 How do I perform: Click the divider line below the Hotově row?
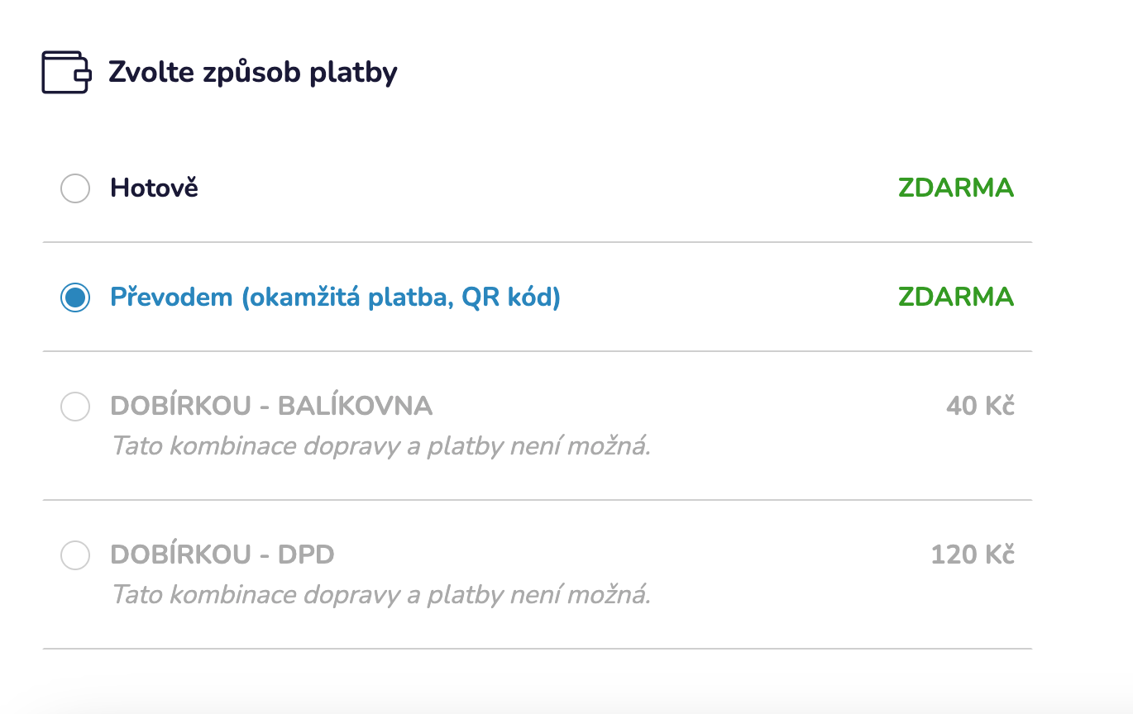click(538, 242)
